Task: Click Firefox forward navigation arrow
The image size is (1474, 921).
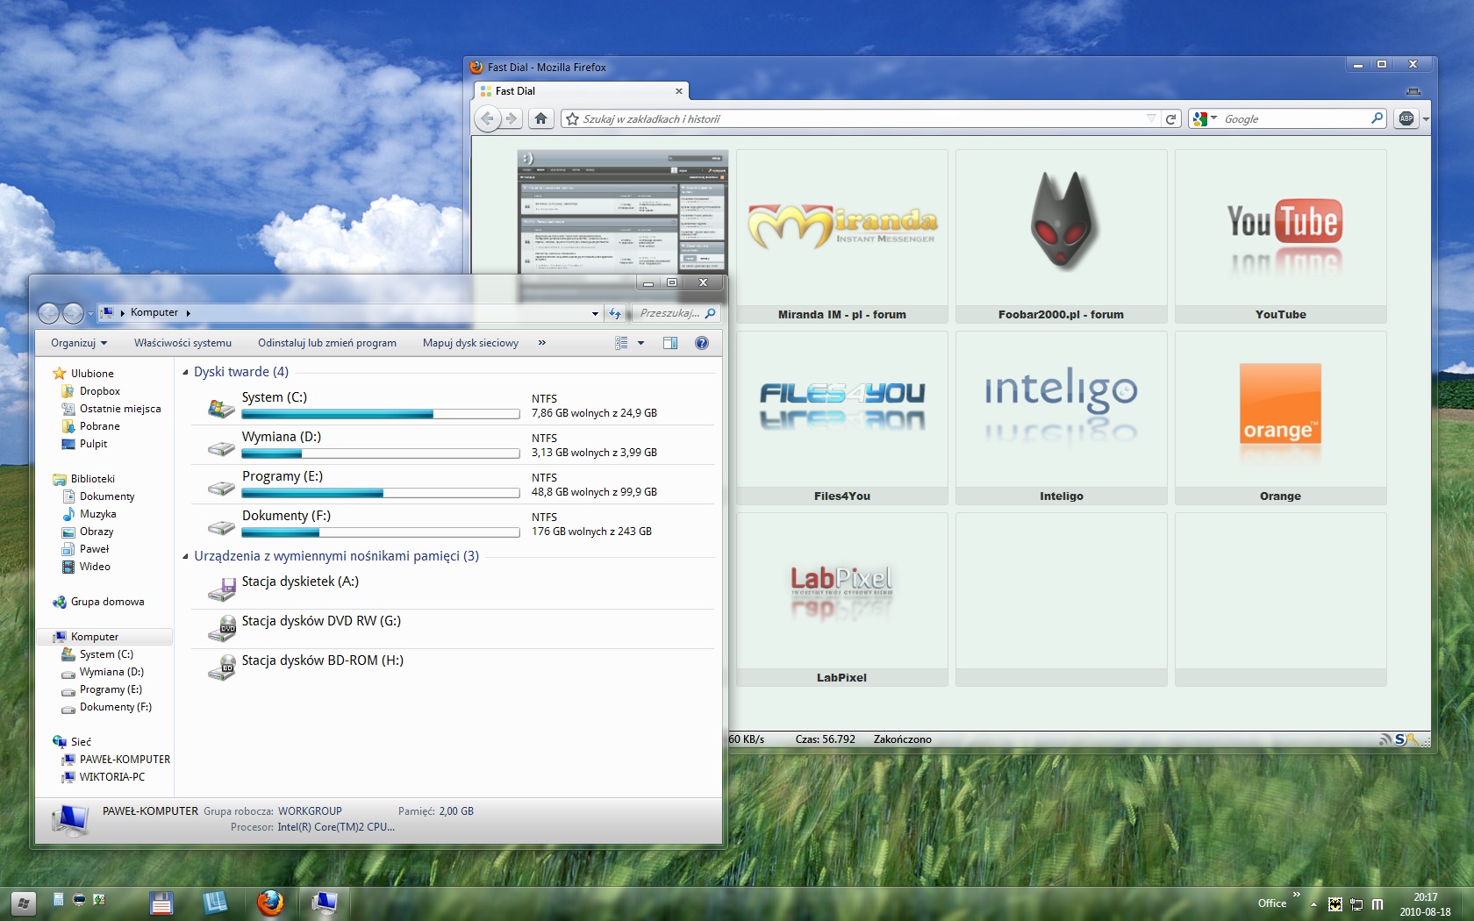Action: (x=512, y=118)
